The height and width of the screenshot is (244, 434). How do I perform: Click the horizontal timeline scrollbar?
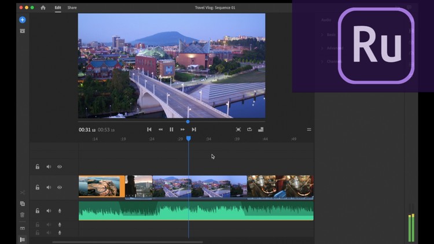(x=128, y=242)
